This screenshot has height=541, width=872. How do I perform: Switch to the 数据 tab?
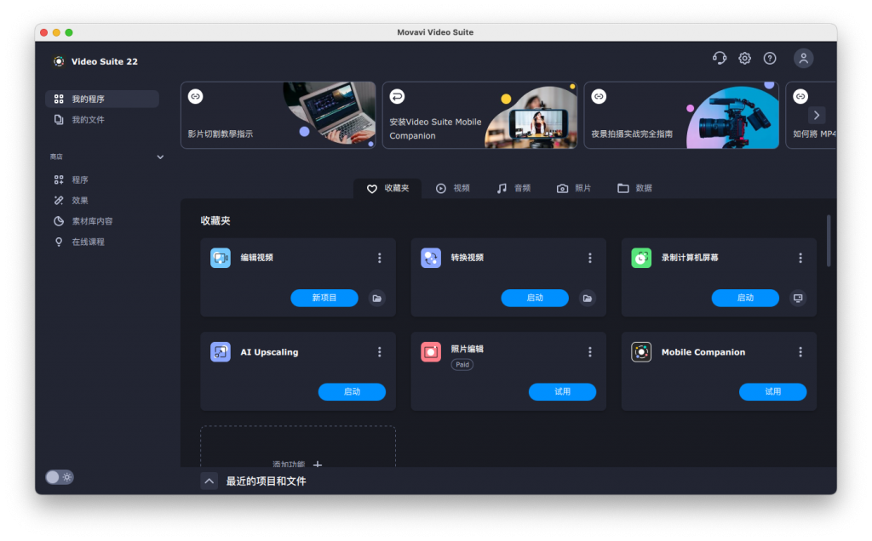tap(634, 188)
